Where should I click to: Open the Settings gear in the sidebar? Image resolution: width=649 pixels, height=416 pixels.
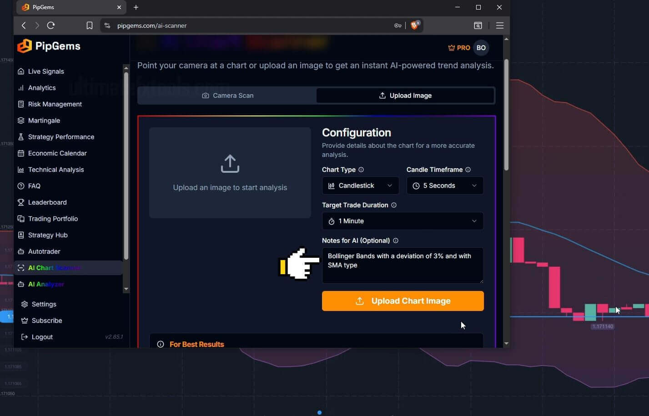[x=25, y=304]
